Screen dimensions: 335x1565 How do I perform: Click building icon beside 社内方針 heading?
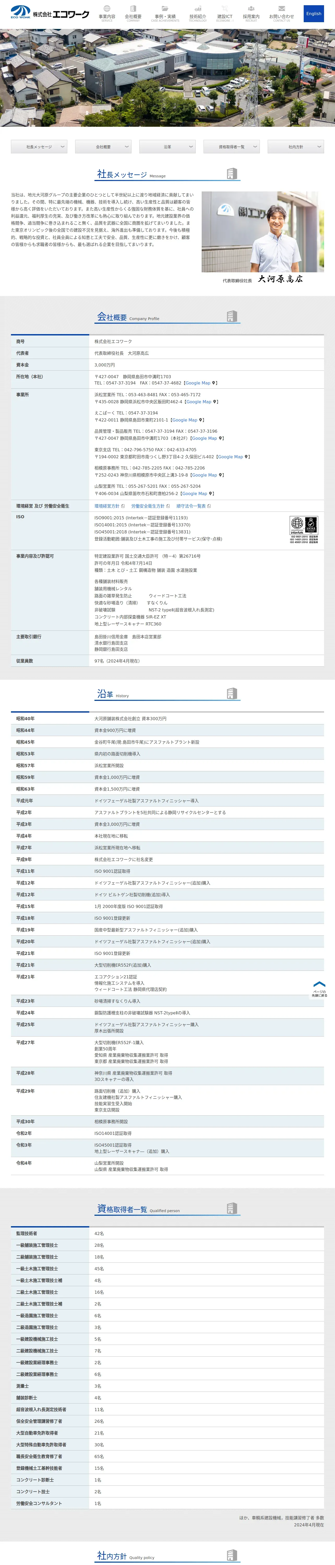point(232,1555)
